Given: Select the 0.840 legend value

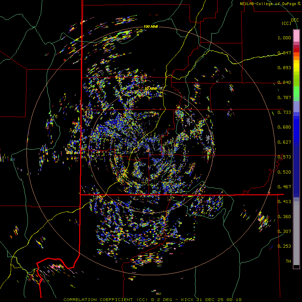Looking at the screenshot, I should tap(284, 83).
